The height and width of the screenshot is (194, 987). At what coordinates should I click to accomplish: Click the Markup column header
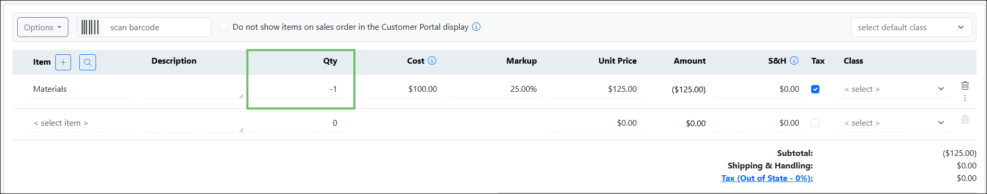(521, 61)
